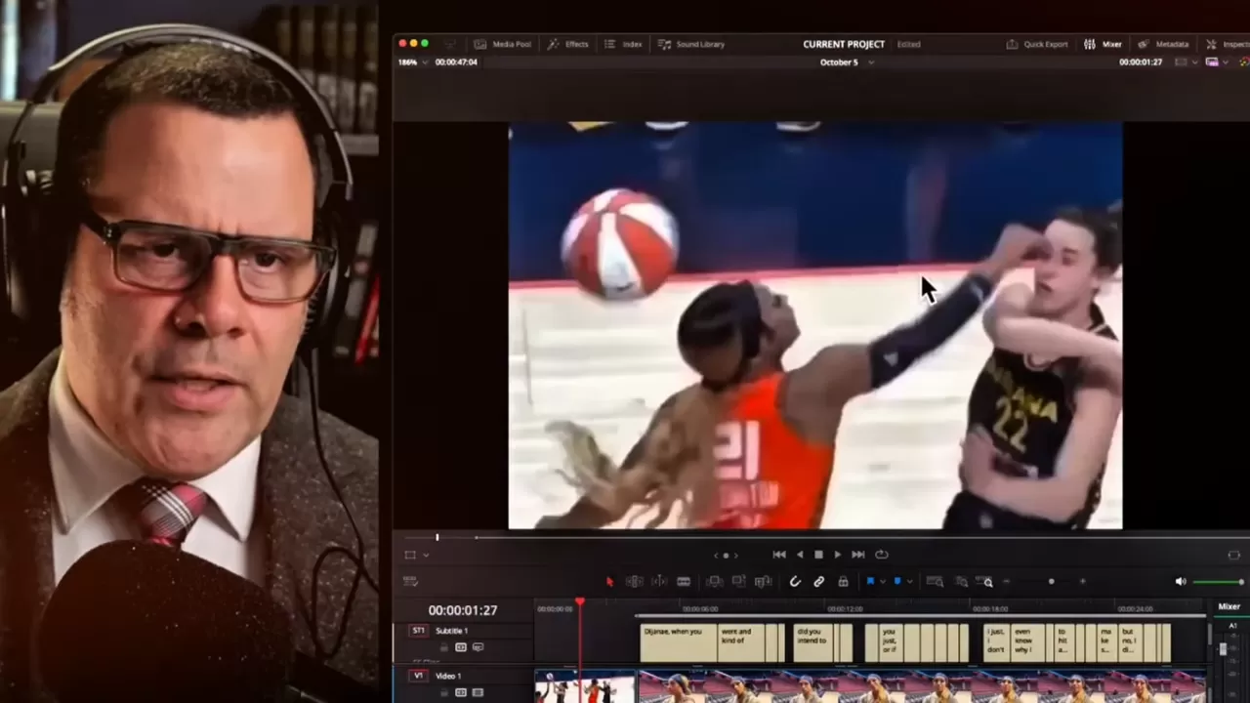The image size is (1250, 703).
Task: Toggle Position Lock padlock in toolbar
Action: 844,582
